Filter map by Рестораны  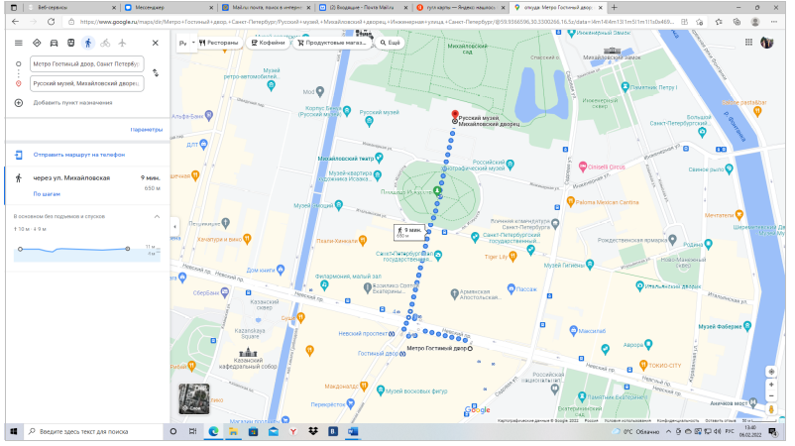pos(219,43)
